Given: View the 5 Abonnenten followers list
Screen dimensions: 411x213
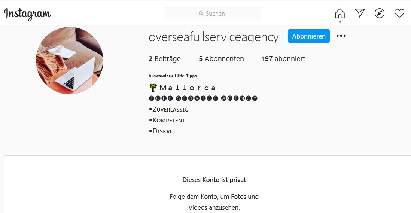Looking at the screenshot, I should click(221, 59).
